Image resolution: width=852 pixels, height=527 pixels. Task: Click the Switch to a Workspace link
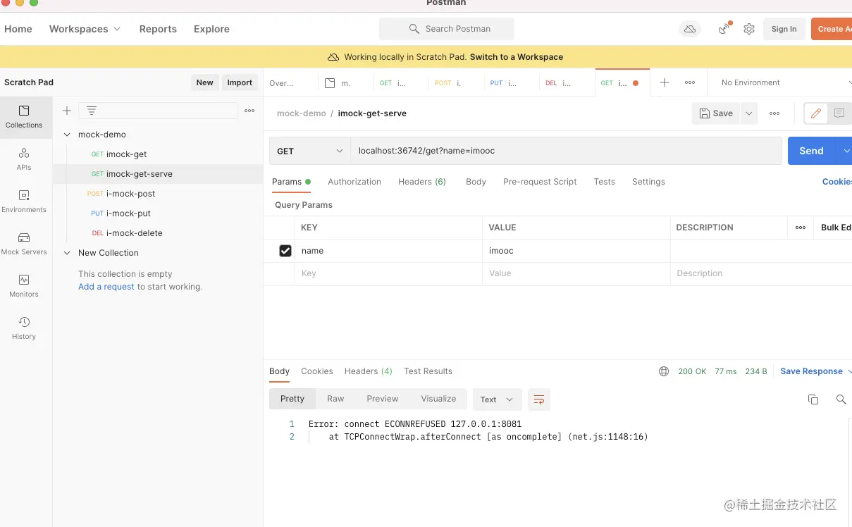pyautogui.click(x=517, y=57)
